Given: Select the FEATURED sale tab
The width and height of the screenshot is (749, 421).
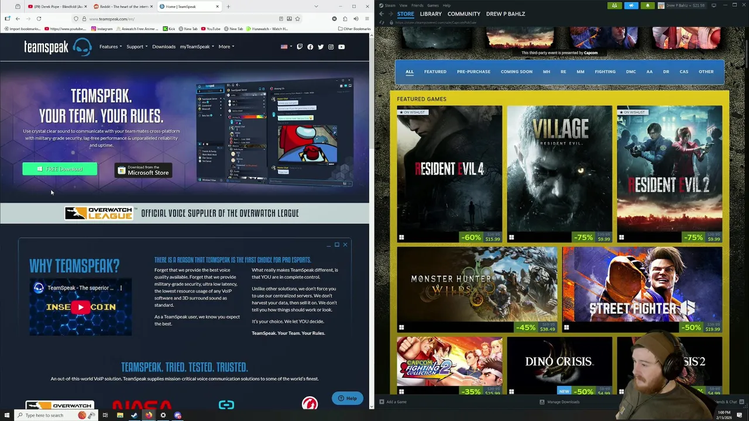Looking at the screenshot, I should click(435, 72).
